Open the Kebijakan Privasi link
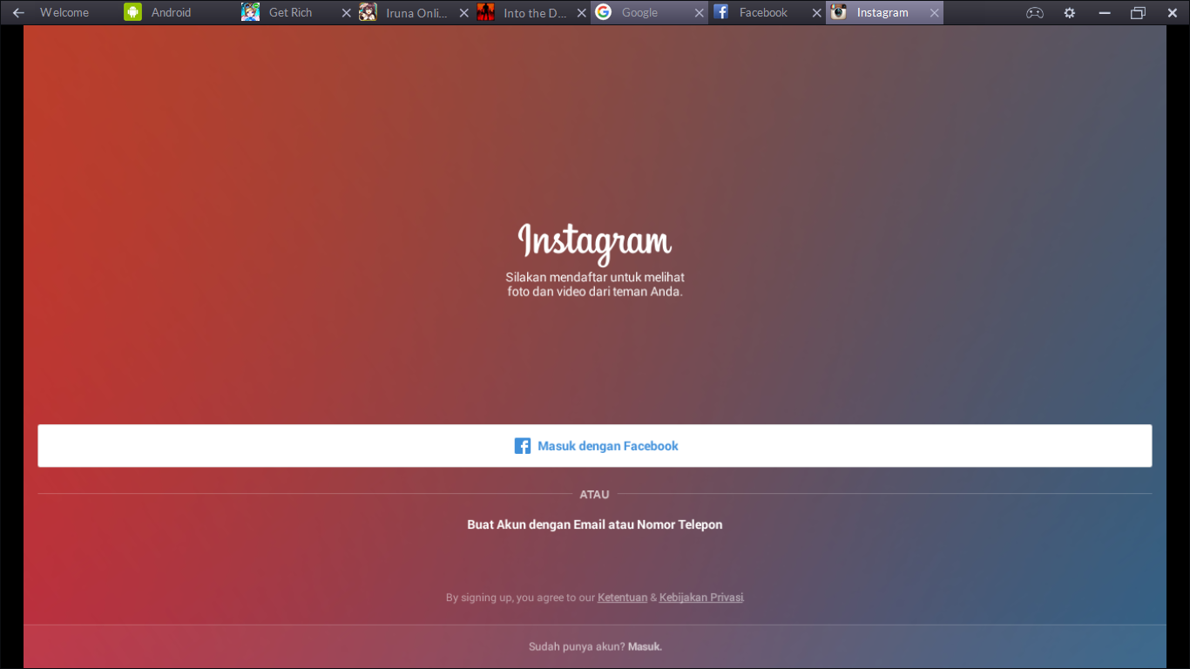Viewport: 1190px width, 669px height. (701, 598)
